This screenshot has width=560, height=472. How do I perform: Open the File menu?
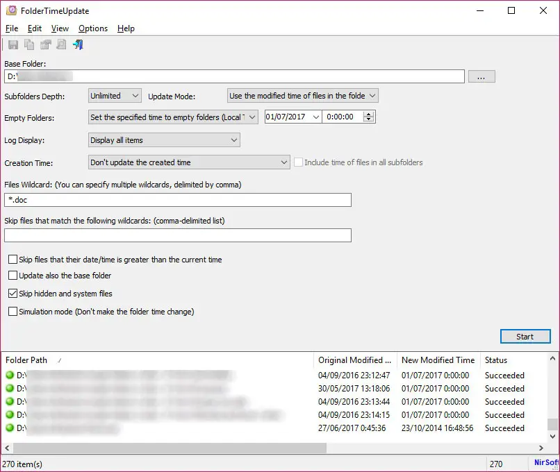(12, 28)
